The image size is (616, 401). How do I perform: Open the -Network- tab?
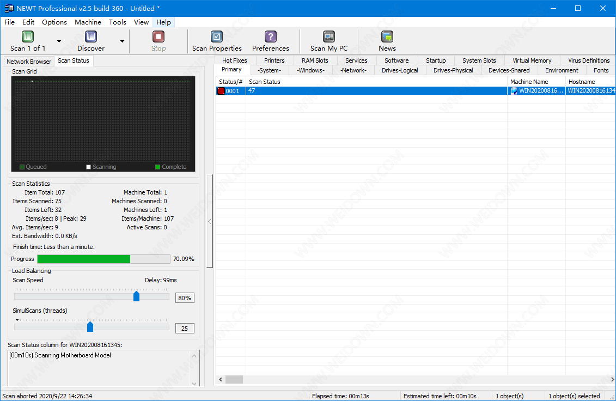coord(353,70)
